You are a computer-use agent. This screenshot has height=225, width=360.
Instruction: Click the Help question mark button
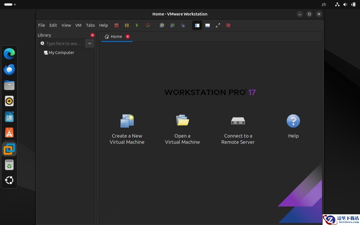pyautogui.click(x=293, y=126)
